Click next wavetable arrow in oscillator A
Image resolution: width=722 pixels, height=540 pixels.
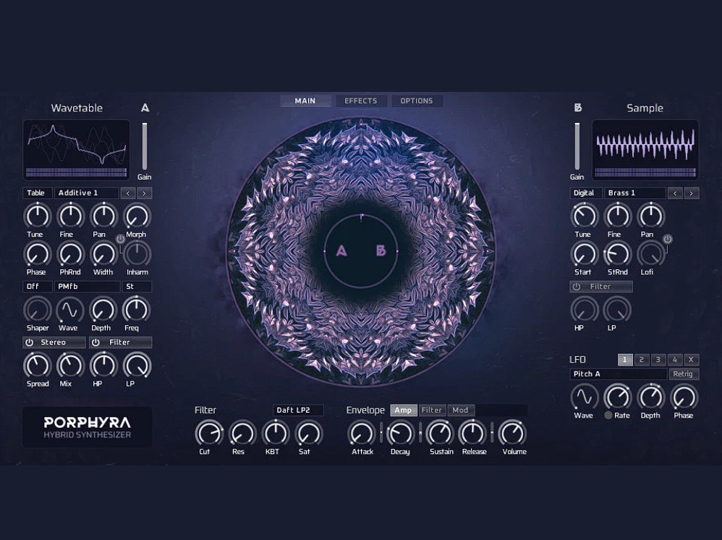coord(145,193)
